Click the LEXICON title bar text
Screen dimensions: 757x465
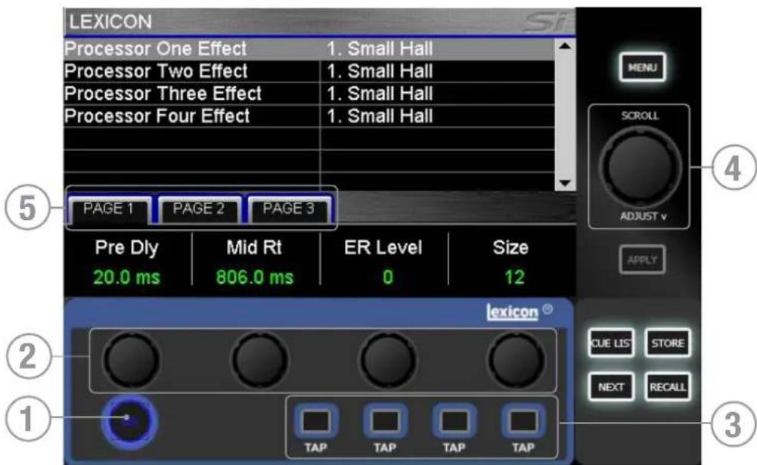[110, 22]
